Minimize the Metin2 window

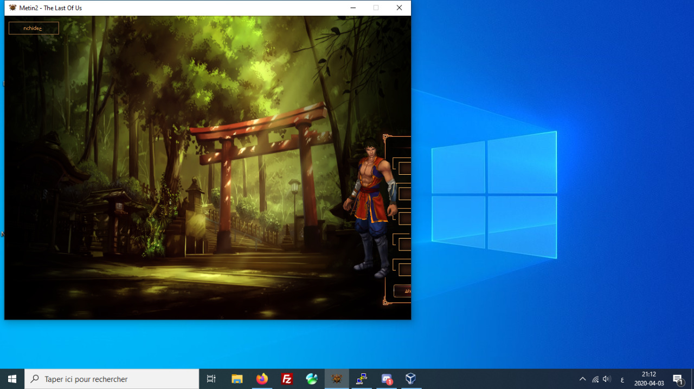click(x=353, y=8)
